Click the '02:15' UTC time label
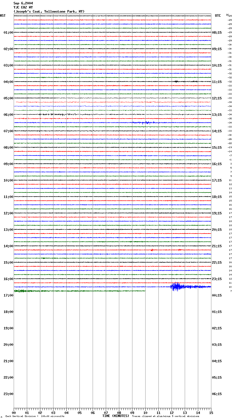 [x=217, y=328]
